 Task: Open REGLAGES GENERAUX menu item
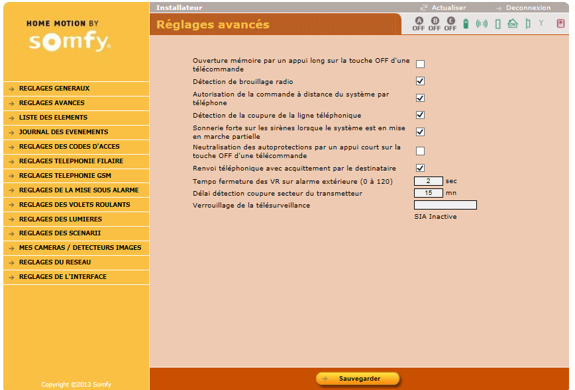coord(54,89)
